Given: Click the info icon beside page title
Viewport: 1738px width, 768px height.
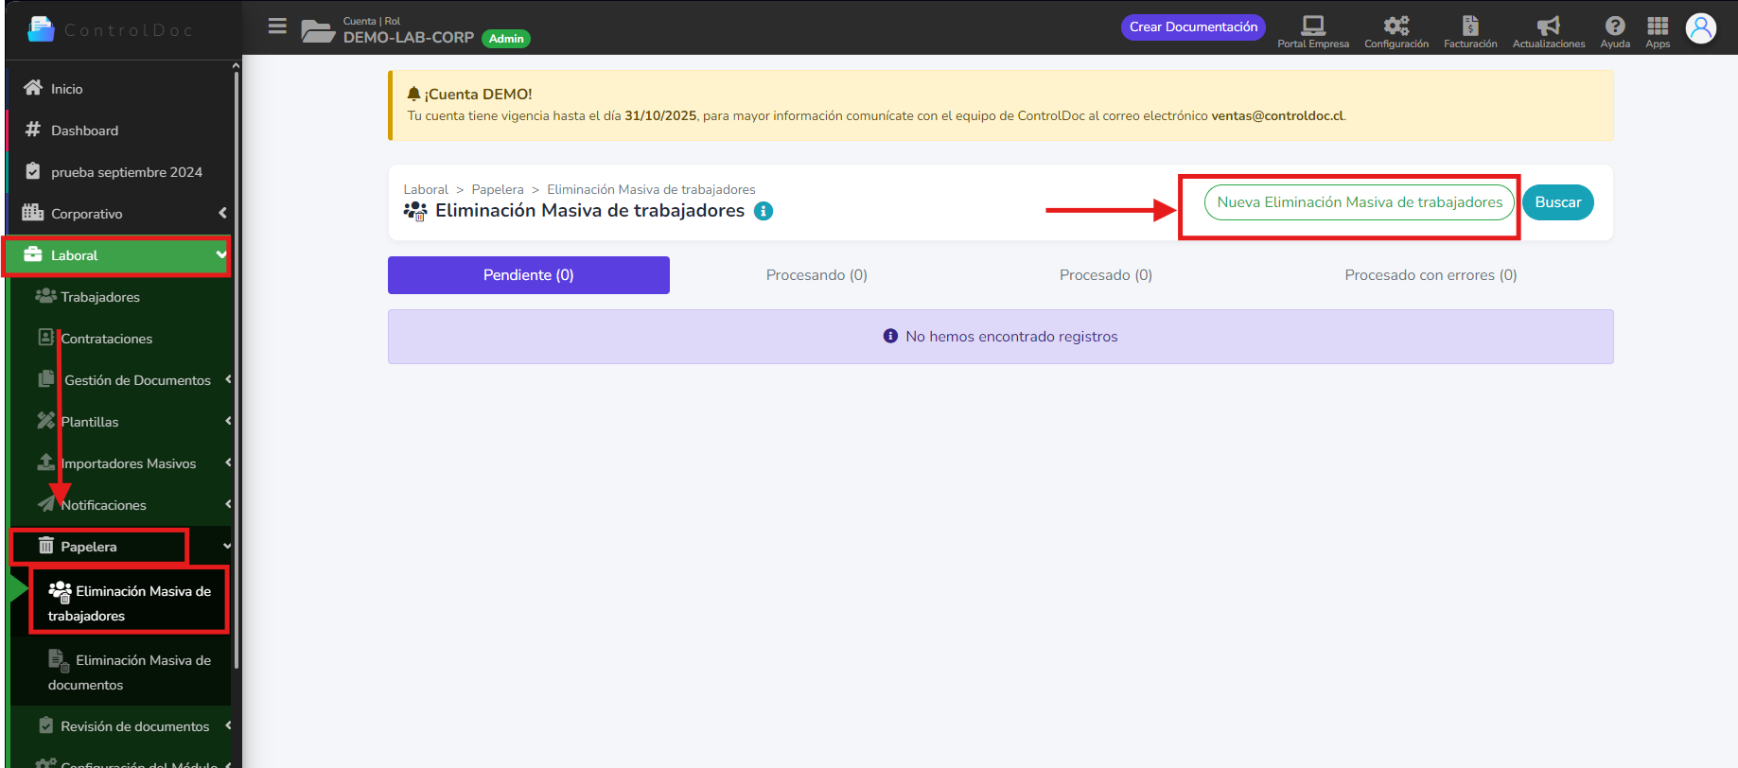Looking at the screenshot, I should 764,211.
